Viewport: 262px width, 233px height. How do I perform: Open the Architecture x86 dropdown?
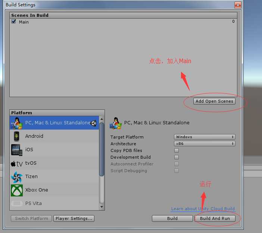pyautogui.click(x=205, y=144)
